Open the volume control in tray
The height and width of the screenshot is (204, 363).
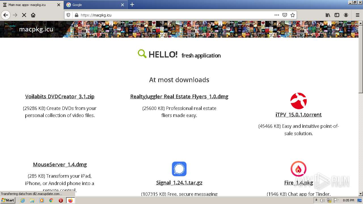322,200
